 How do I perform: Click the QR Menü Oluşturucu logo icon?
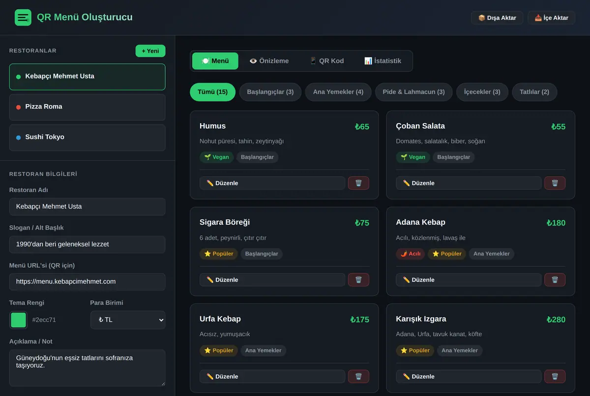pos(23,18)
